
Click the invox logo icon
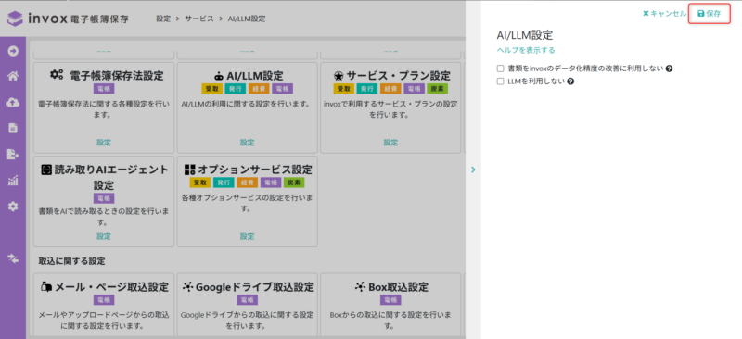(x=15, y=19)
